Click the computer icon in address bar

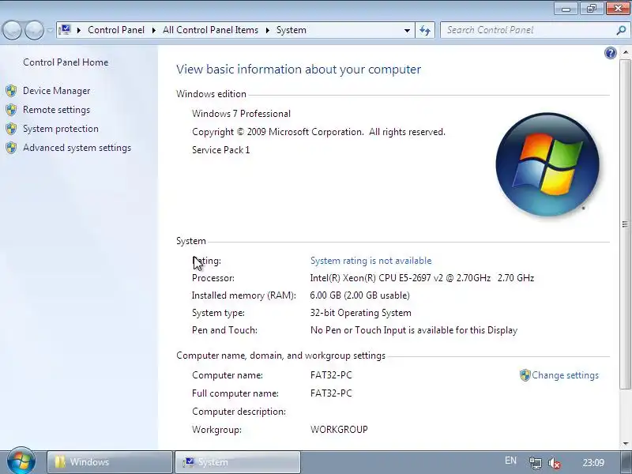[x=65, y=30]
